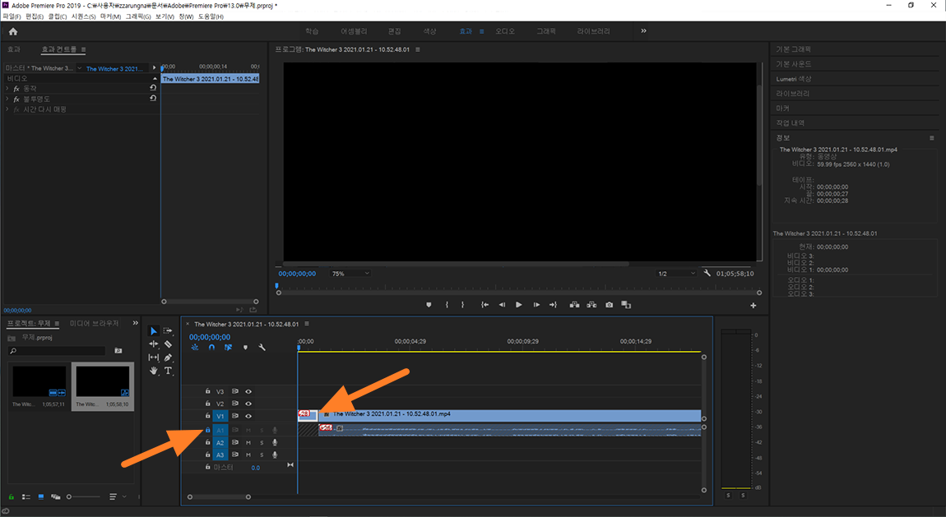Viewport: 946px width, 517px height.
Task: Open the Effect Controls panel menu
Action: coord(83,49)
